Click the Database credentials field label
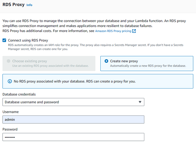Image resolution: width=196 pixels, height=143 pixels. click(x=19, y=94)
